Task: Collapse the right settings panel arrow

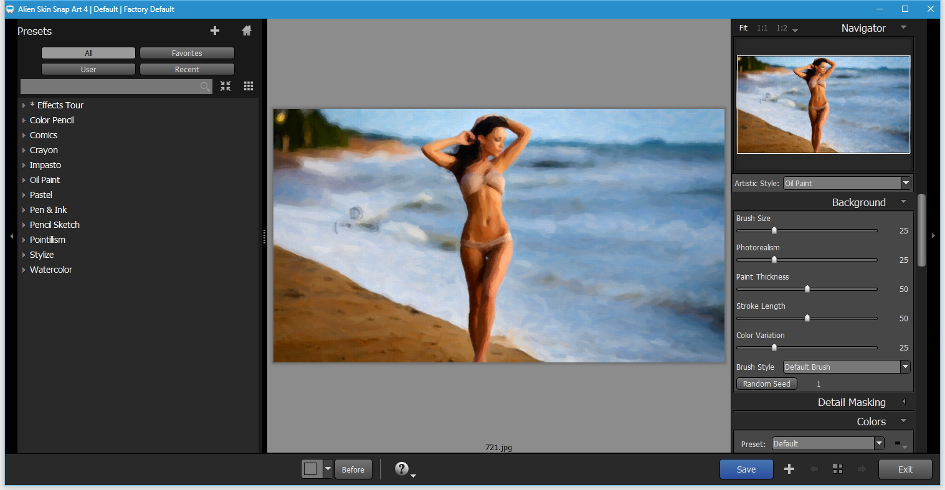Action: (933, 236)
